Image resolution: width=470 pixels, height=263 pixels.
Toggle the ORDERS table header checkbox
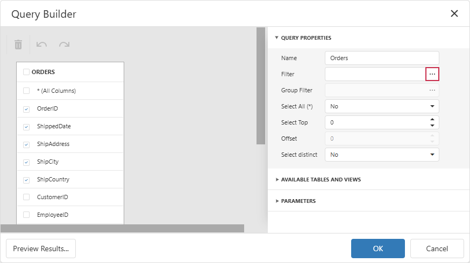[26, 72]
